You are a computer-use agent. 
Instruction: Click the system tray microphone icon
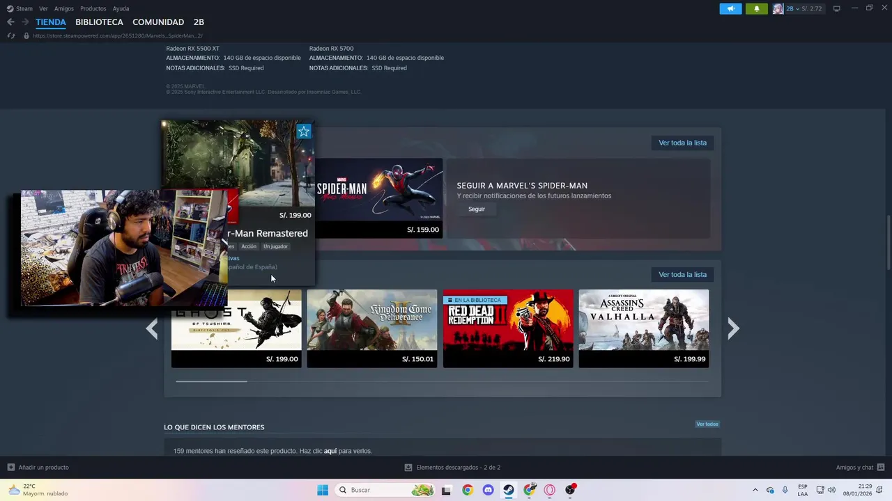point(785,490)
